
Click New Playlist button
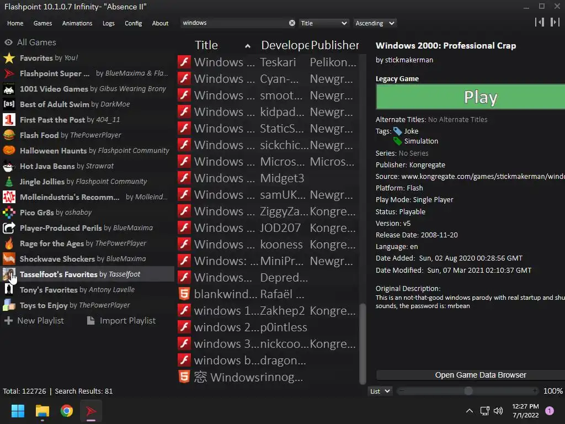point(34,321)
